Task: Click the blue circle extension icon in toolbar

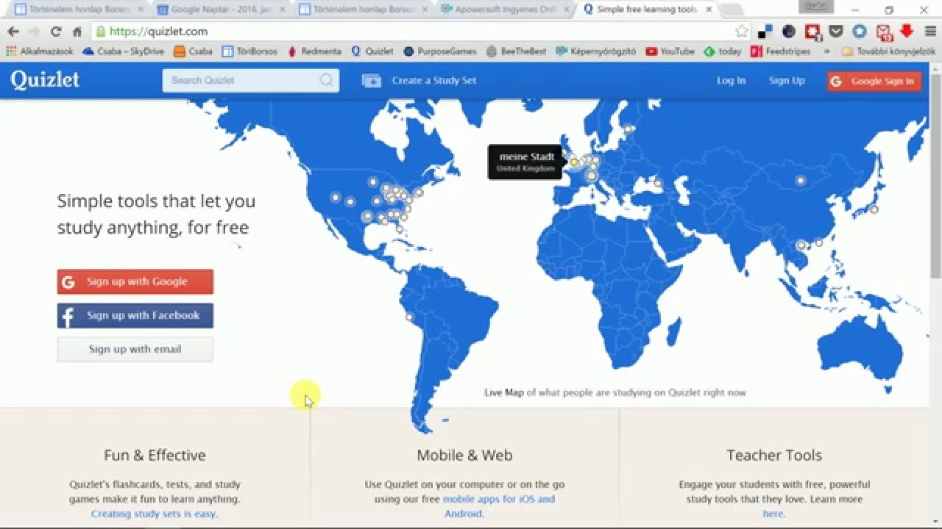Action: pyautogui.click(x=860, y=32)
